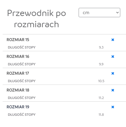Select the ROZMIAR 18 row header

coord(18,90)
